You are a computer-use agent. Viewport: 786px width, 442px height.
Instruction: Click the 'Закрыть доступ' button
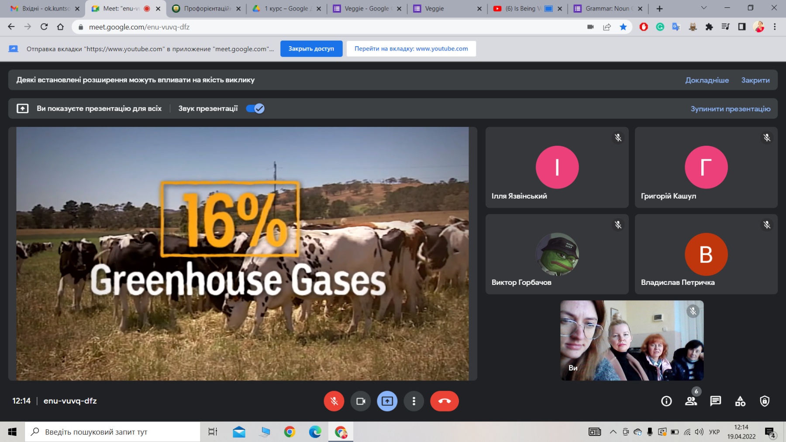click(311, 49)
